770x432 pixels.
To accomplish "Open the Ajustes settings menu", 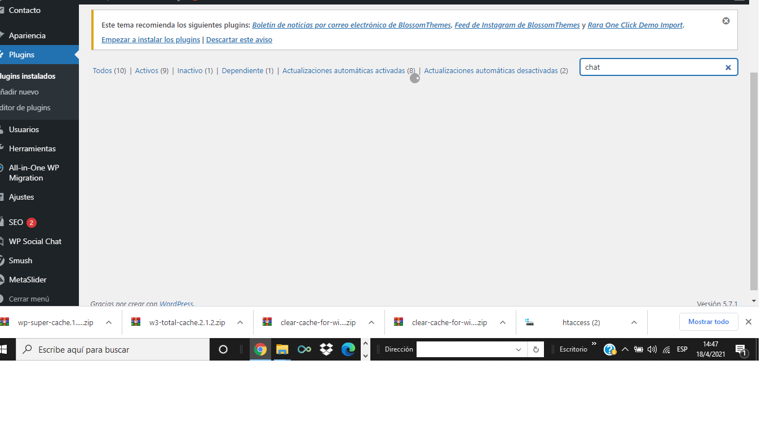I will (x=21, y=197).
